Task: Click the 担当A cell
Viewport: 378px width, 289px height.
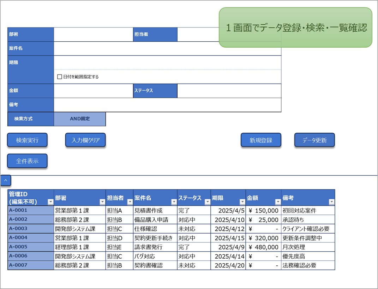Action: 119,210
